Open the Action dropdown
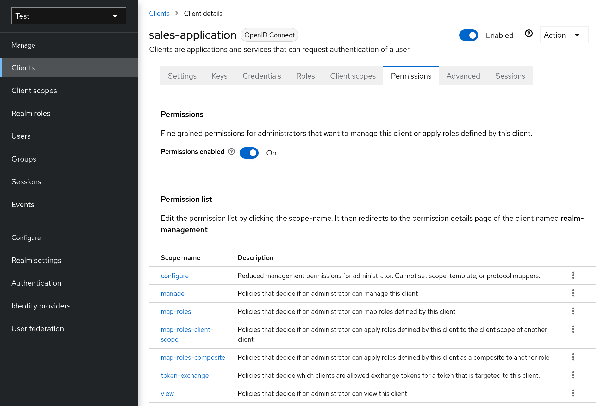The width and height of the screenshot is (607, 406). 564,35
